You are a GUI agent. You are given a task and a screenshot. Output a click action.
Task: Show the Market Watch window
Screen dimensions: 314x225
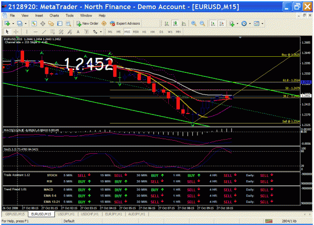tap(34, 24)
